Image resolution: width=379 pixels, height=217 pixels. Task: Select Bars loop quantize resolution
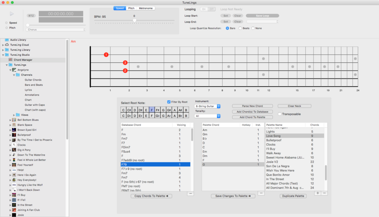pos(228,28)
